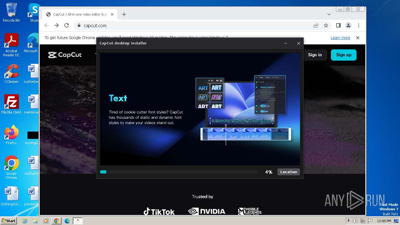
Task: Open volume control in tray
Action: 356,221
